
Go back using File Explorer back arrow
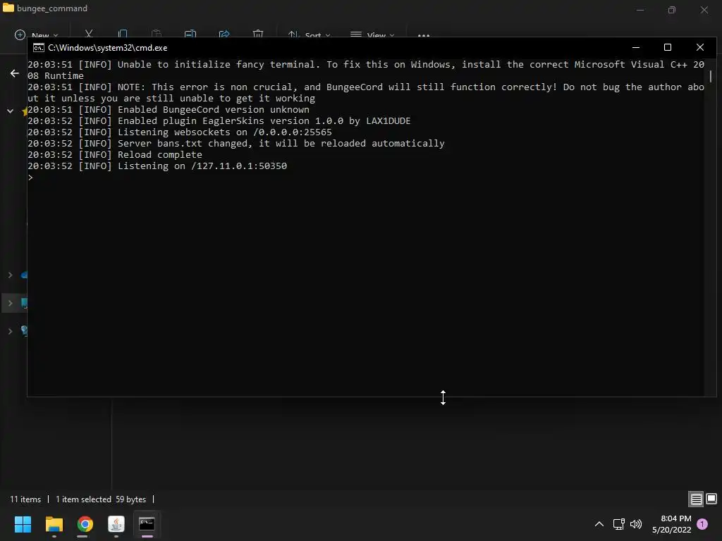(x=15, y=73)
